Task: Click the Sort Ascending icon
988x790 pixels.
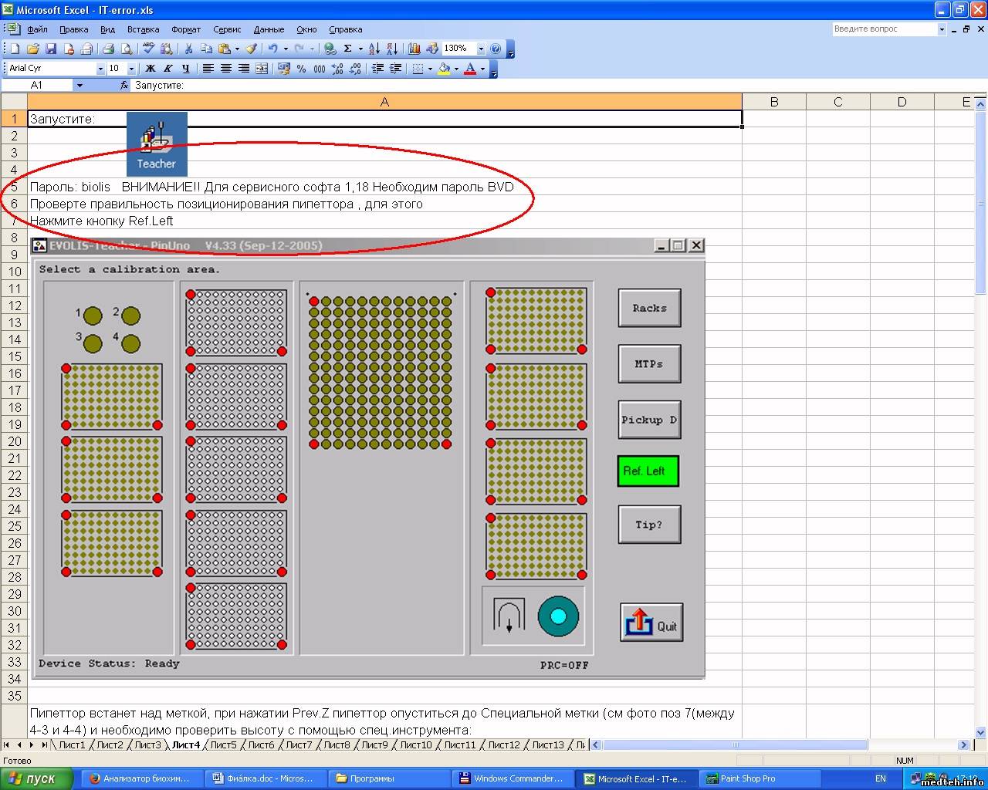Action: [374, 49]
